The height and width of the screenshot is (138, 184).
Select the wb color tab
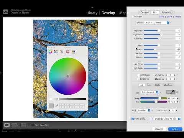coord(142,85)
